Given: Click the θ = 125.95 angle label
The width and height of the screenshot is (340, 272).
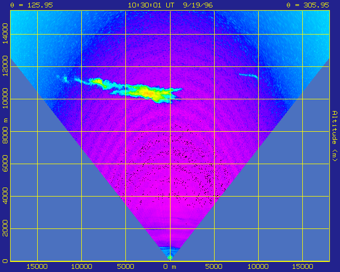Looking at the screenshot, I should (x=32, y=5).
